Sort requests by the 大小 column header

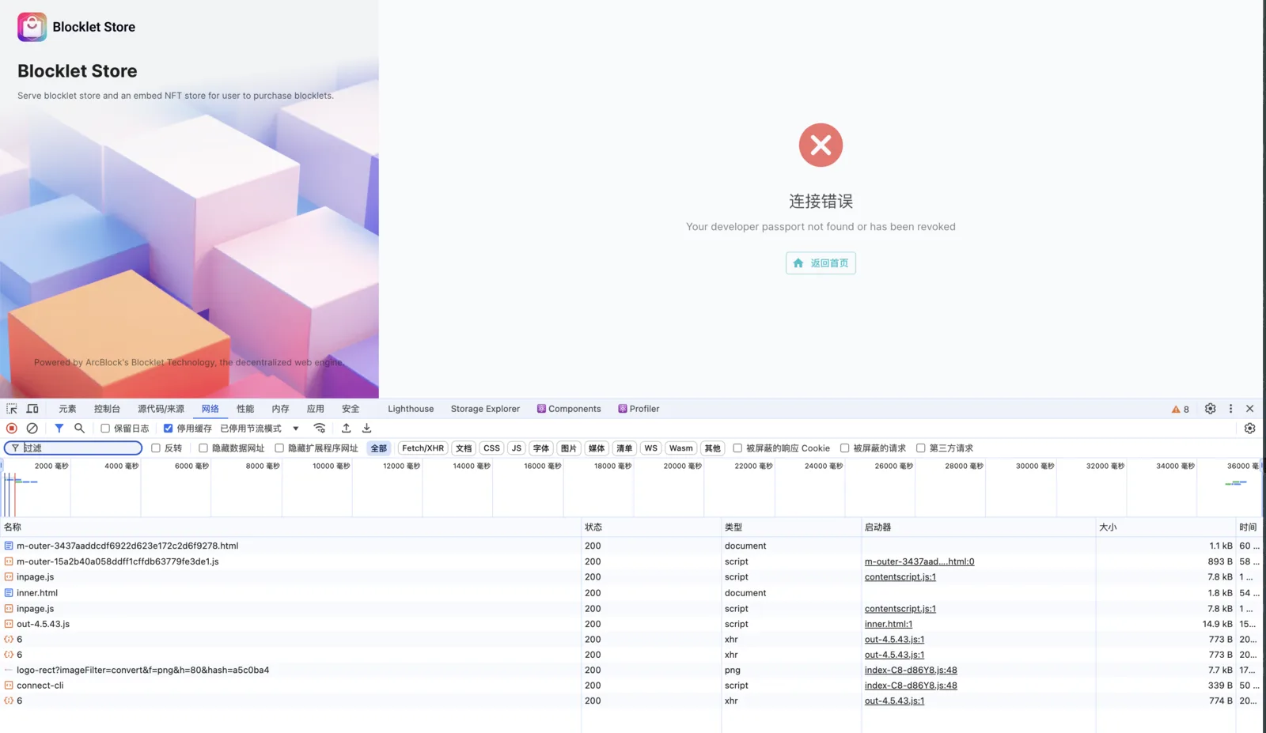pos(1166,527)
